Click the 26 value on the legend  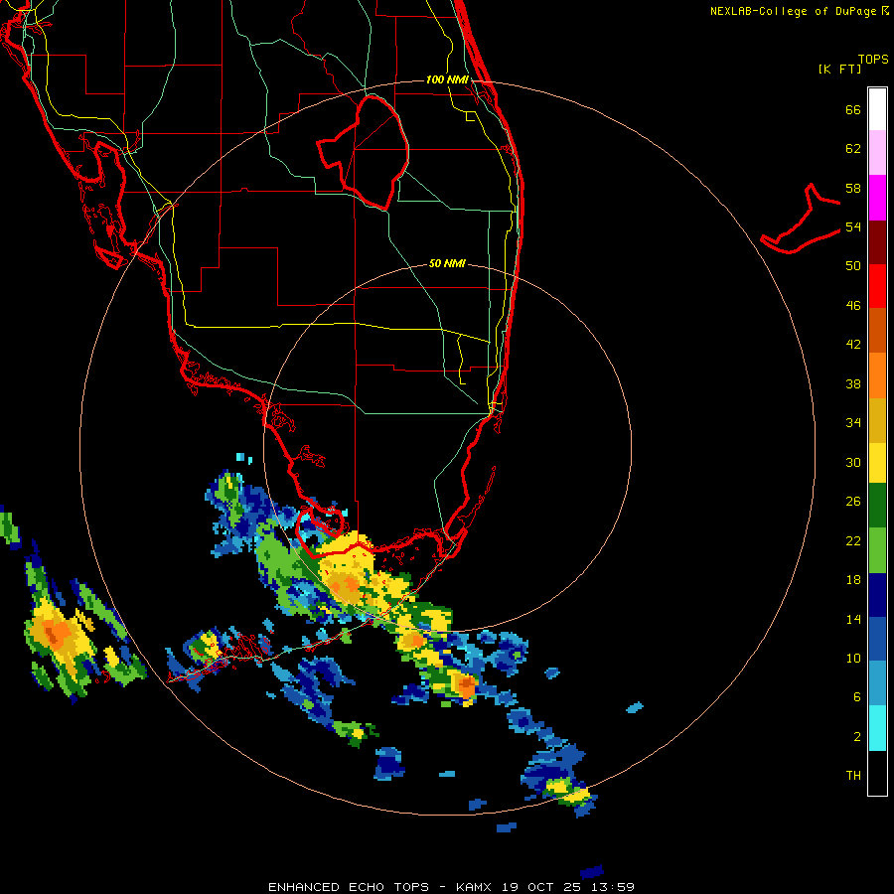(853, 502)
